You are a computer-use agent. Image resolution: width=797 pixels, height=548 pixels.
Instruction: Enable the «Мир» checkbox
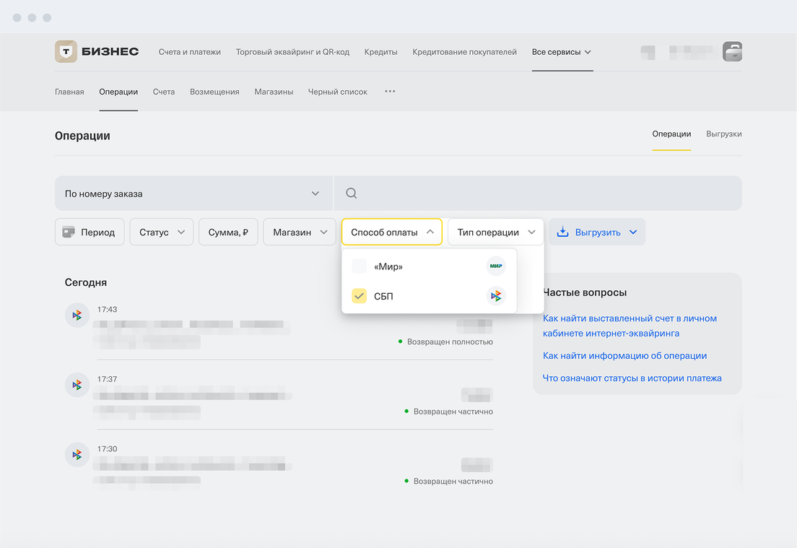(x=360, y=267)
